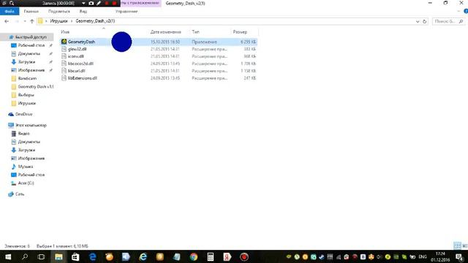Open Рабочий стол under quick access
Screen dimensions: 468x263
point(31,45)
